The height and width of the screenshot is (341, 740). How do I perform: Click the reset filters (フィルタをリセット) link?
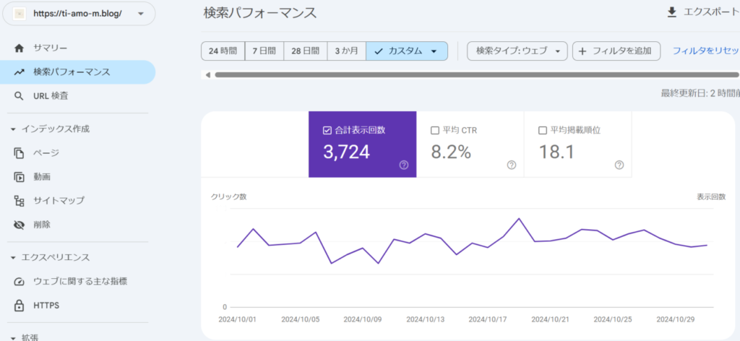coord(705,51)
